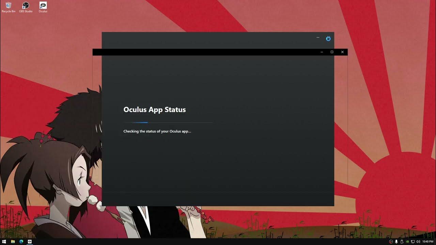
Task: Click the blue loading icon in the back window
Action: 328,38
